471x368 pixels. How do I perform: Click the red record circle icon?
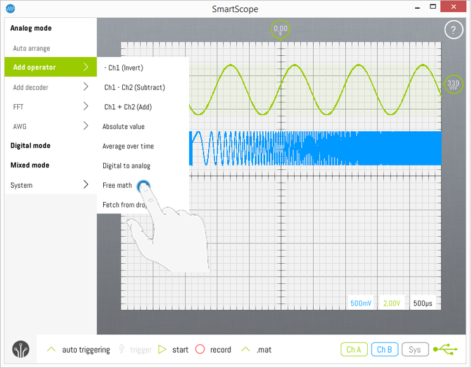click(x=200, y=350)
